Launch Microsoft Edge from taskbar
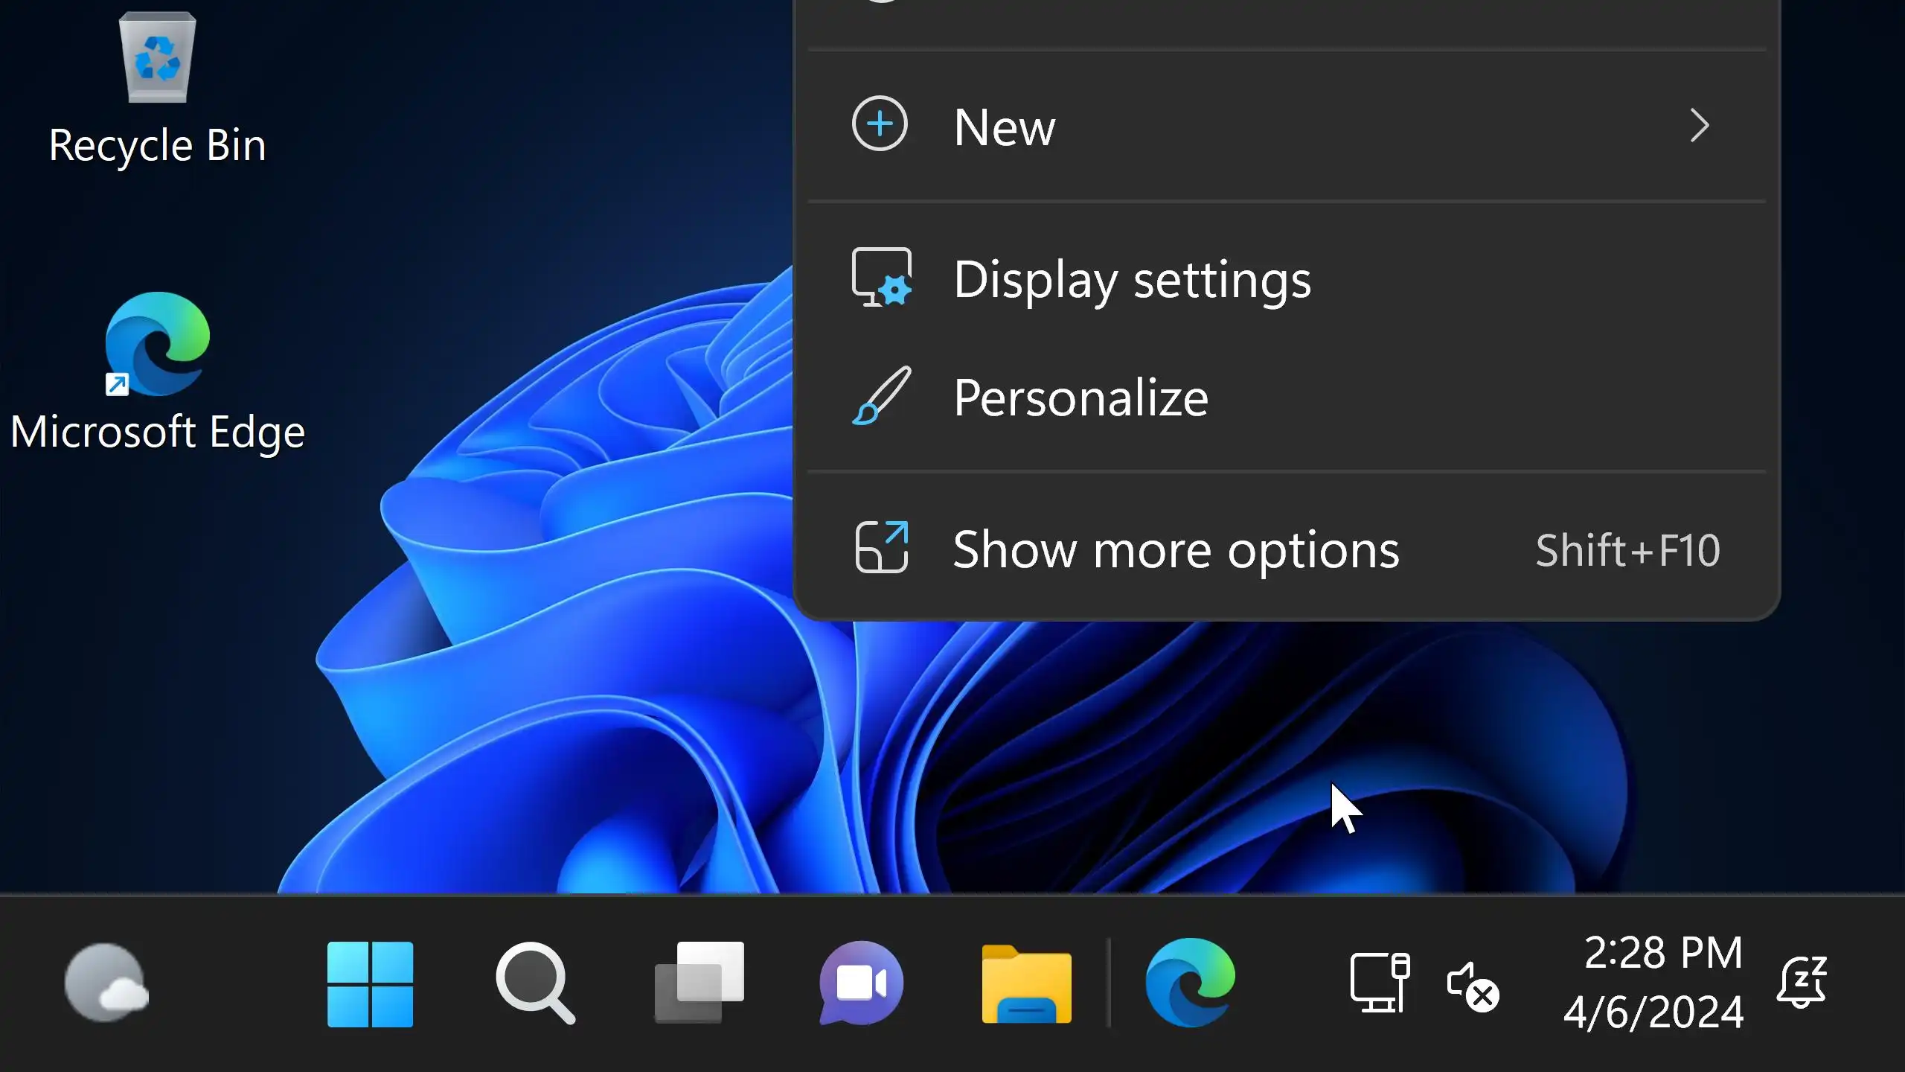Viewport: 1905px width, 1072px height. 1190,983
